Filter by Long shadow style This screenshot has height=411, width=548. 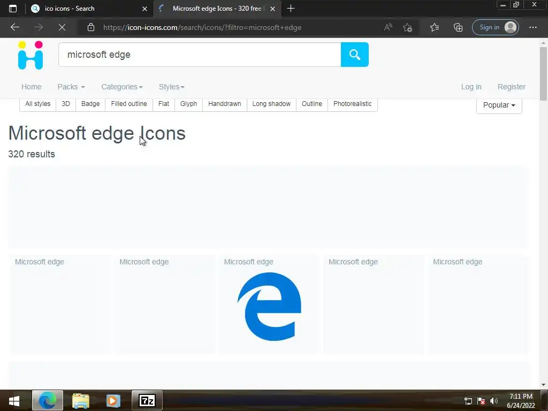[271, 104]
